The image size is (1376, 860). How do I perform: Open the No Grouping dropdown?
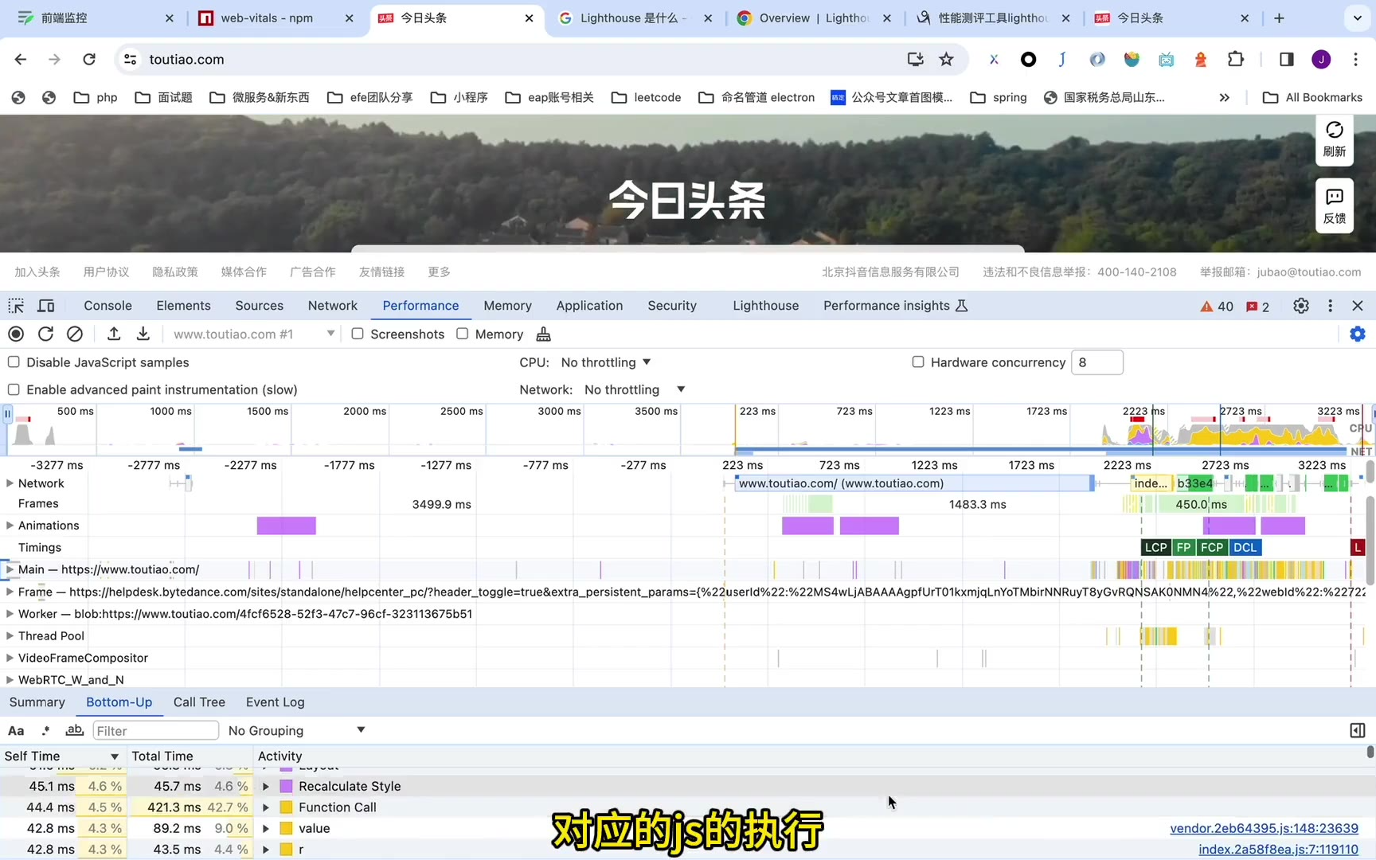coord(296,731)
